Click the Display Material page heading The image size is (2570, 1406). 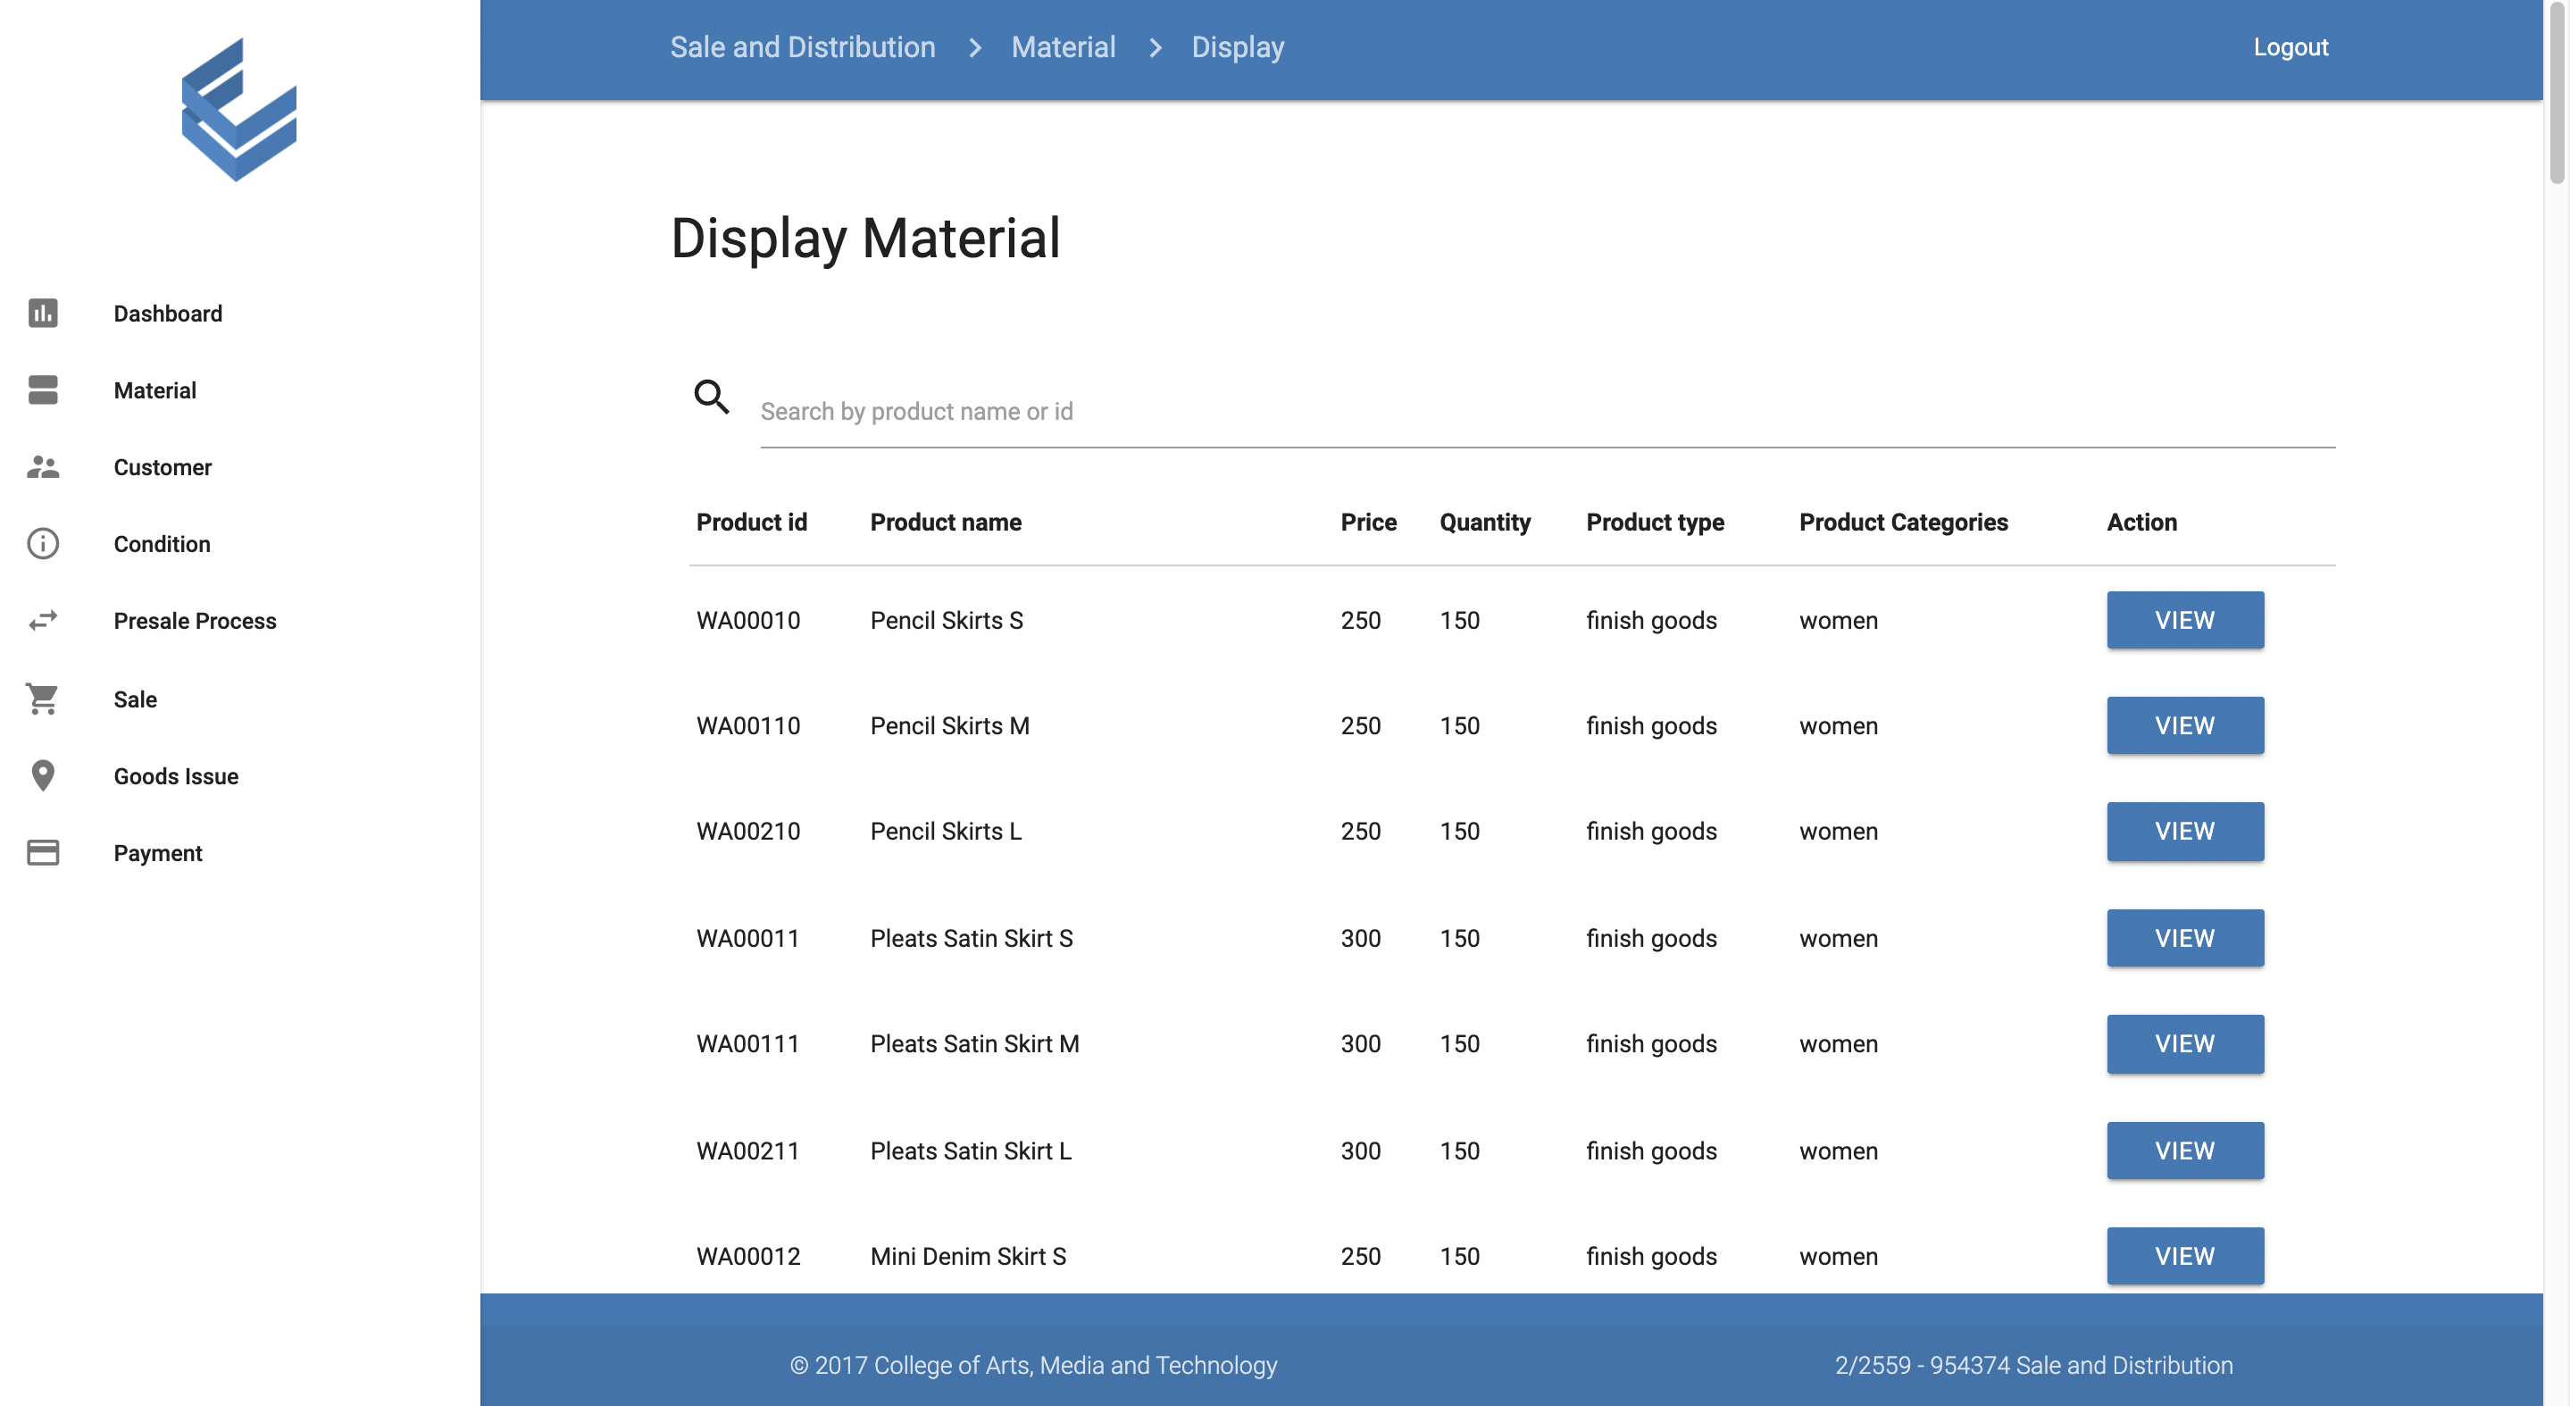[x=865, y=239]
